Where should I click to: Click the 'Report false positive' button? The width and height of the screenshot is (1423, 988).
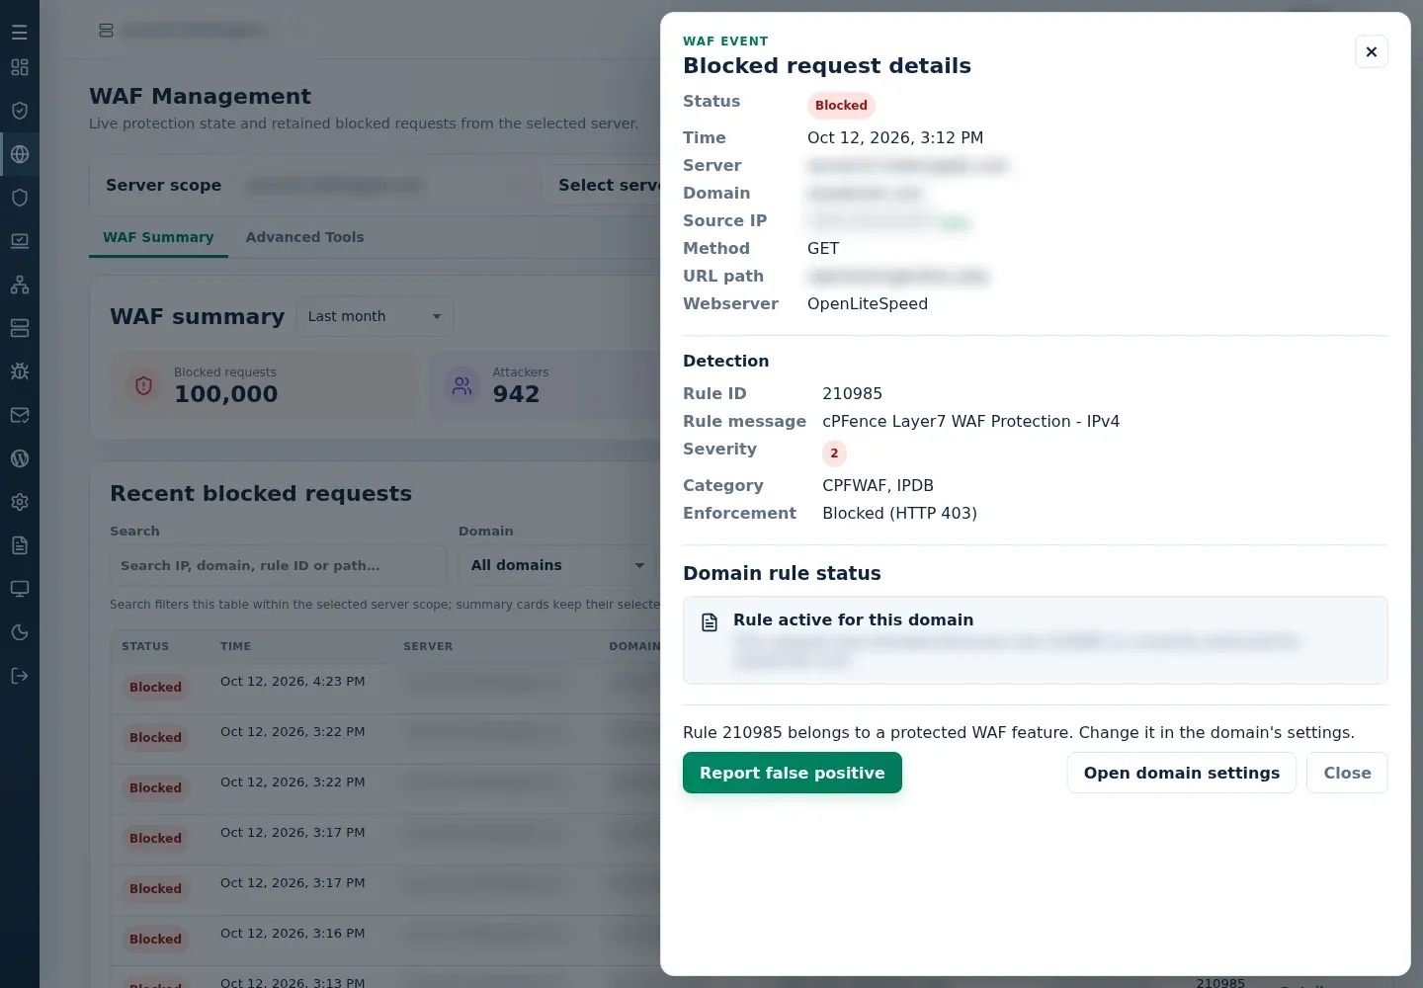(x=793, y=773)
